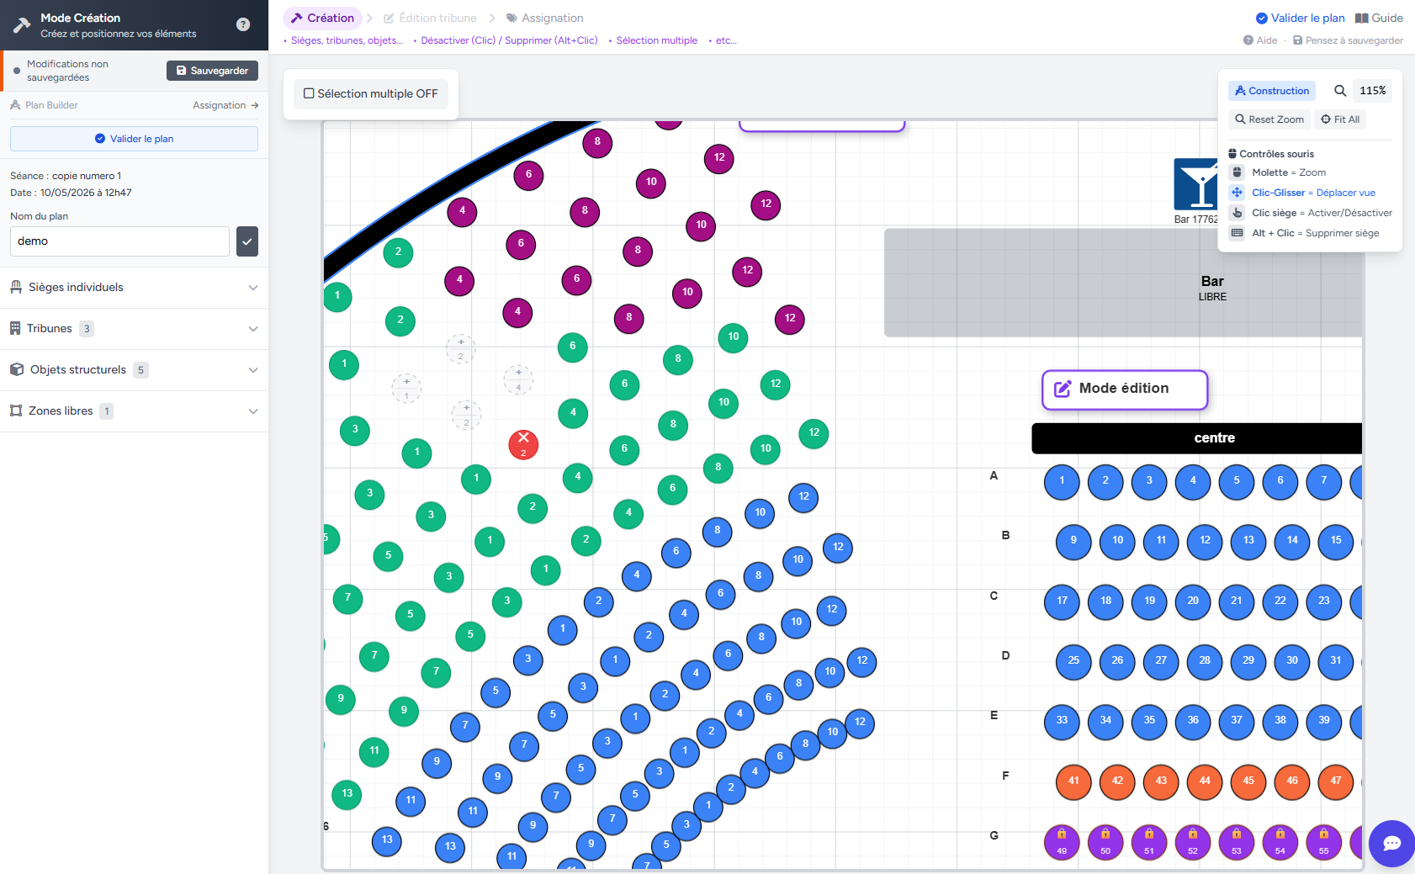Click the magnifier zoom icon

click(x=1340, y=91)
